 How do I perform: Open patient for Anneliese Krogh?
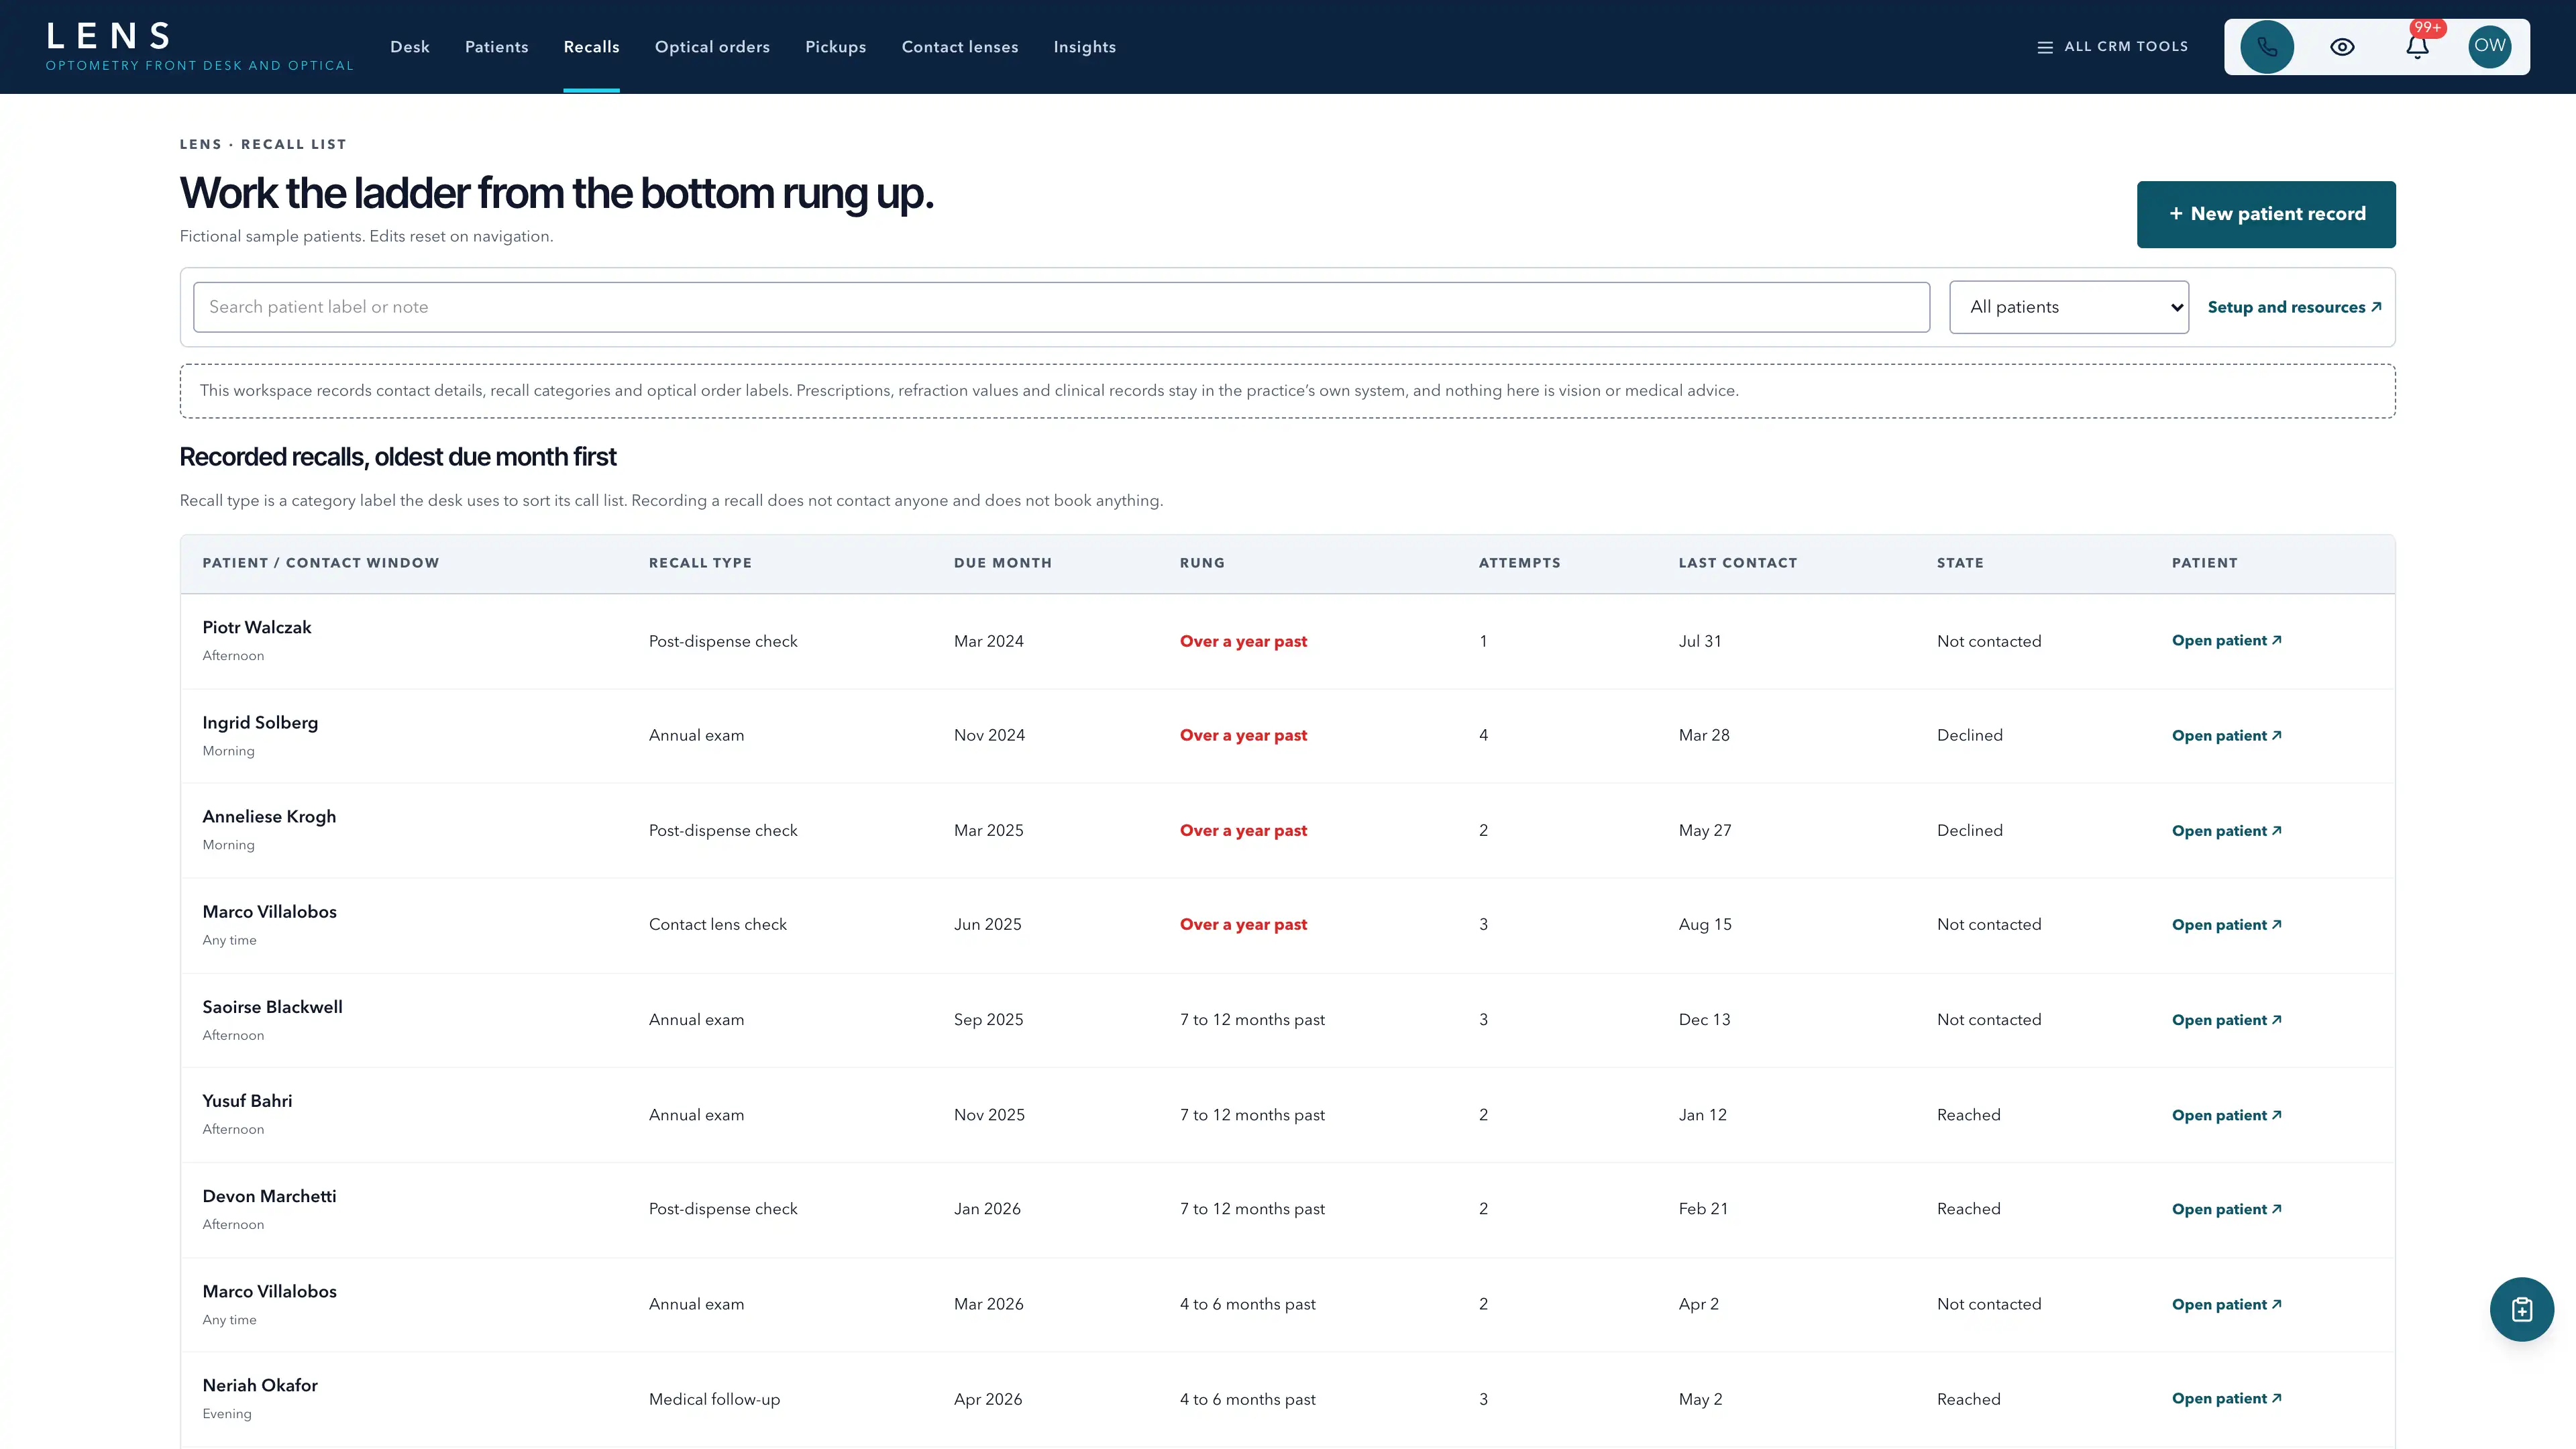click(x=2226, y=831)
